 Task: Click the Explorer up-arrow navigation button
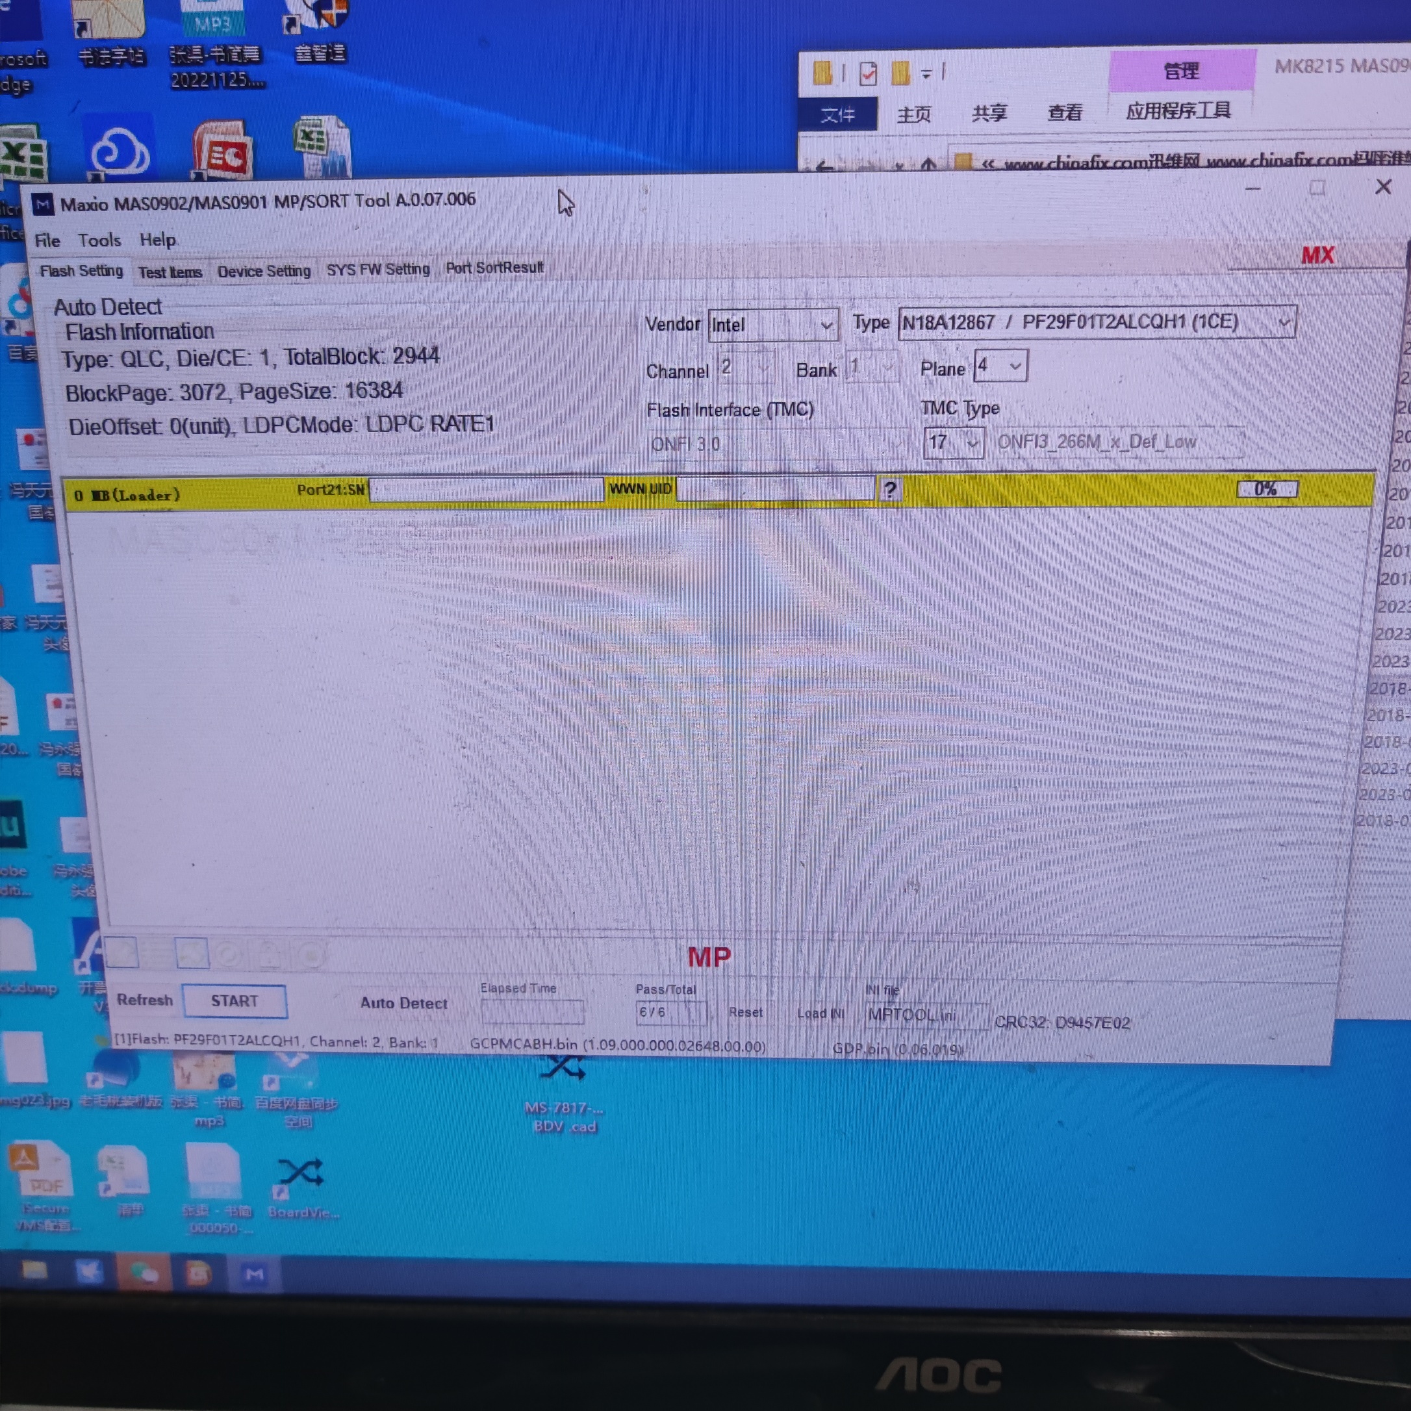928,164
